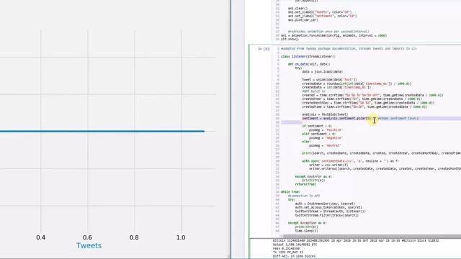Click the 0.8 tick label on plot axis
461x259 pixels.
pos(134,237)
